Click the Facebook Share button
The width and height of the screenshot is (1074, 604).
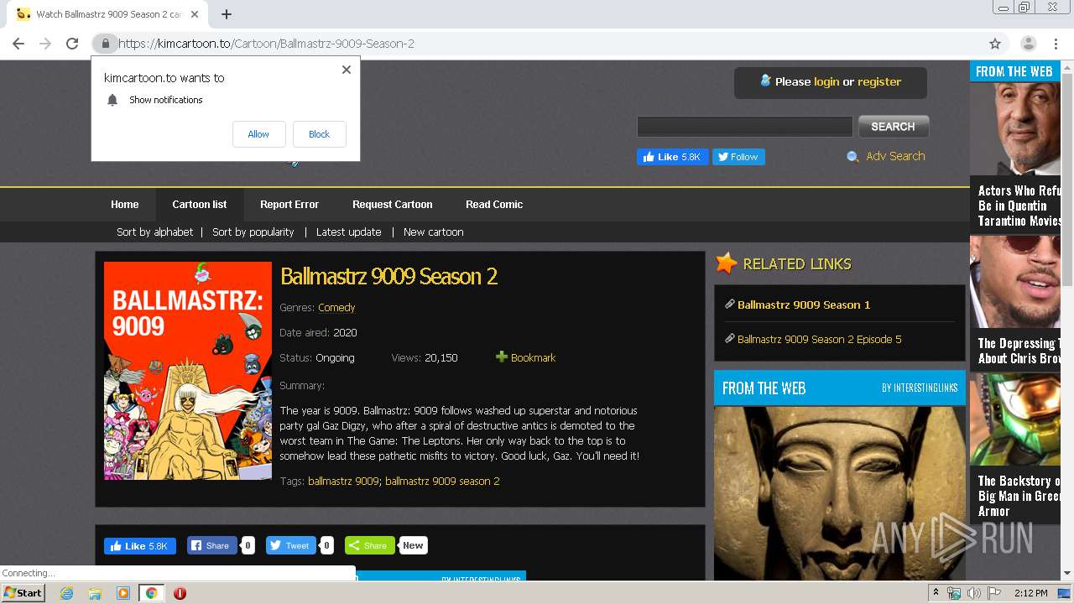point(211,545)
